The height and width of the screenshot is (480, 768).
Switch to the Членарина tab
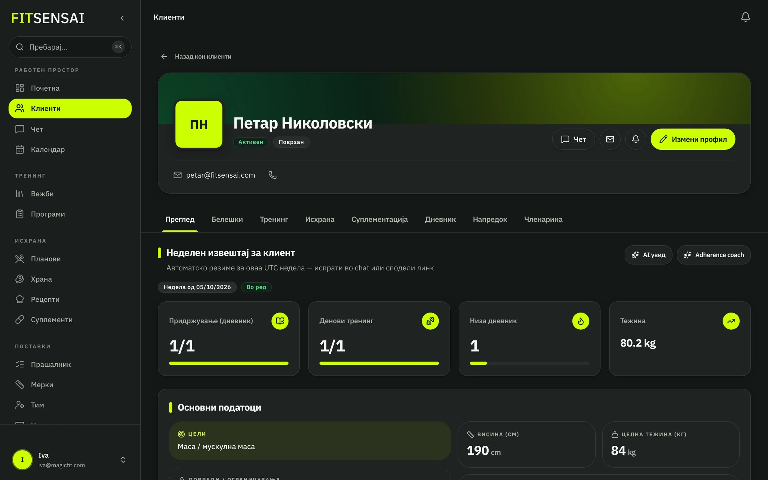point(543,220)
